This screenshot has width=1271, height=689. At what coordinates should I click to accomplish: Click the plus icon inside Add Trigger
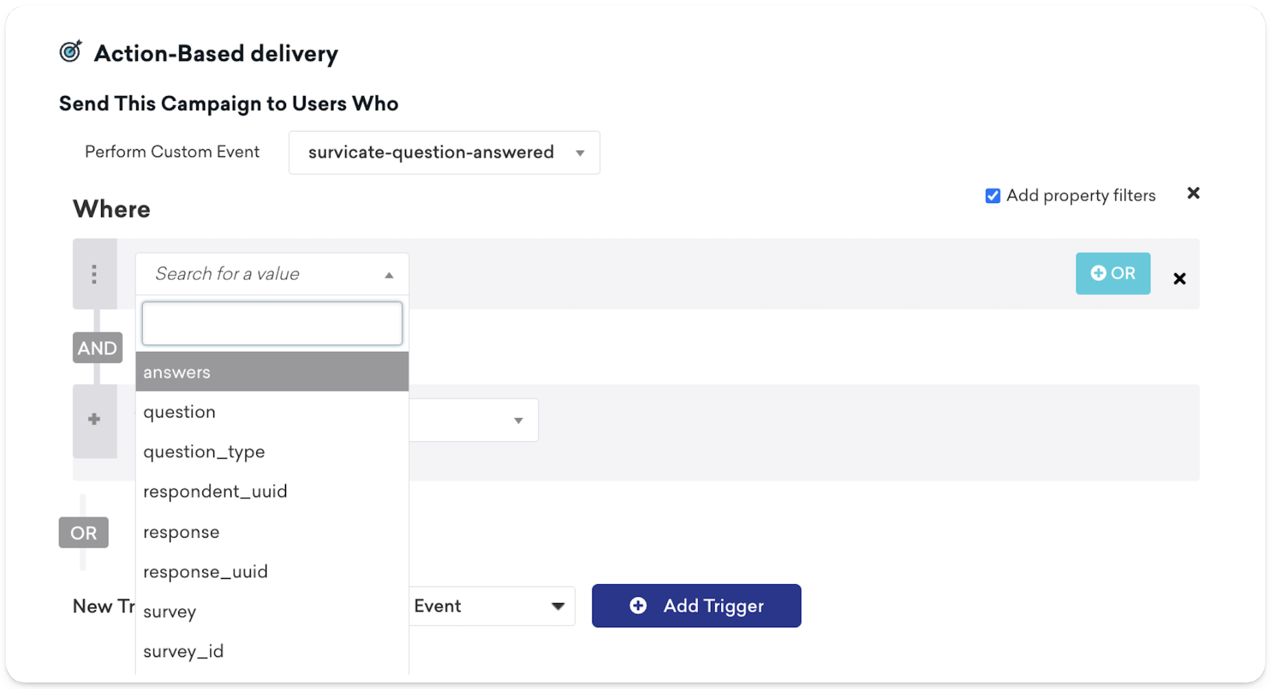tap(638, 606)
